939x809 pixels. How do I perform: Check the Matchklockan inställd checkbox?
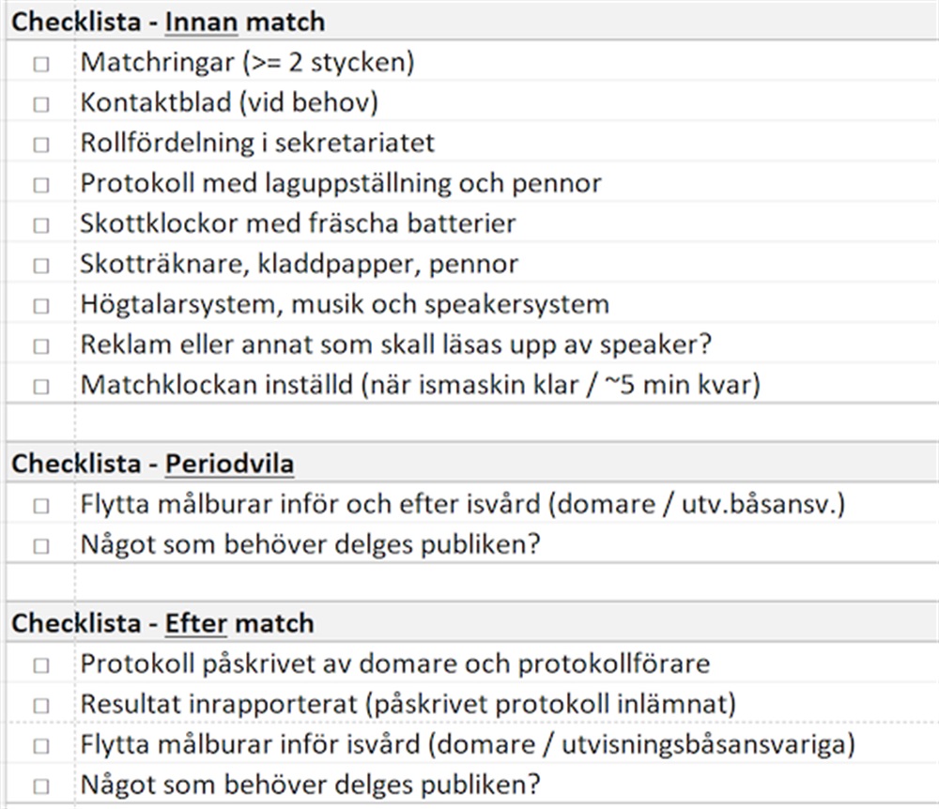point(40,386)
